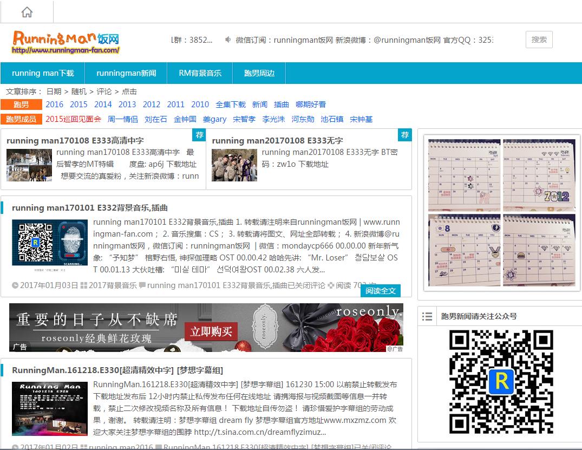Click the 阅读全文 button

381,291
